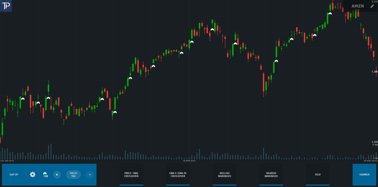Toggle the Hammer pattern
Image resolution: width=378 pixels, height=187 pixels.
364,174
